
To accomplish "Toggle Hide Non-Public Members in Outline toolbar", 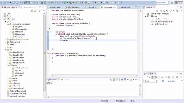I will pyautogui.click(x=174, y=11).
